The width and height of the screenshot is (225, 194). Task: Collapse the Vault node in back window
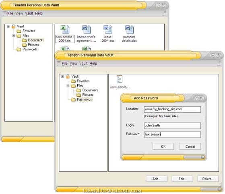[x=8, y=27]
